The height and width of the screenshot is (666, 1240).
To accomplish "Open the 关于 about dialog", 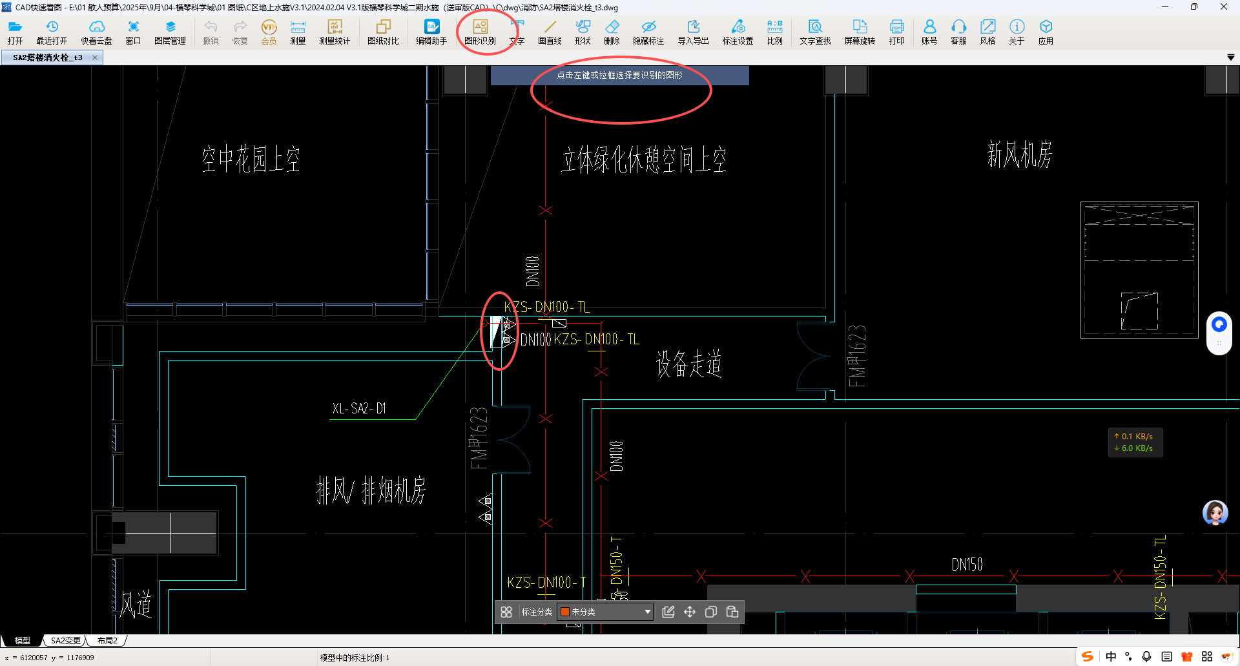I will pos(1017,32).
